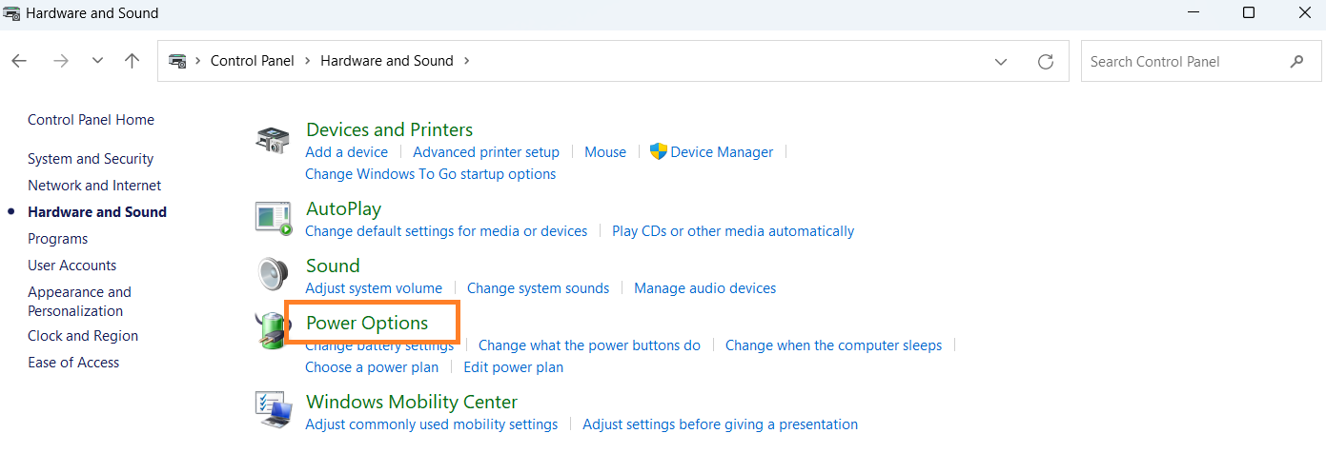1326x473 pixels.
Task: Open recent locations dropdown arrow
Action: [97, 61]
